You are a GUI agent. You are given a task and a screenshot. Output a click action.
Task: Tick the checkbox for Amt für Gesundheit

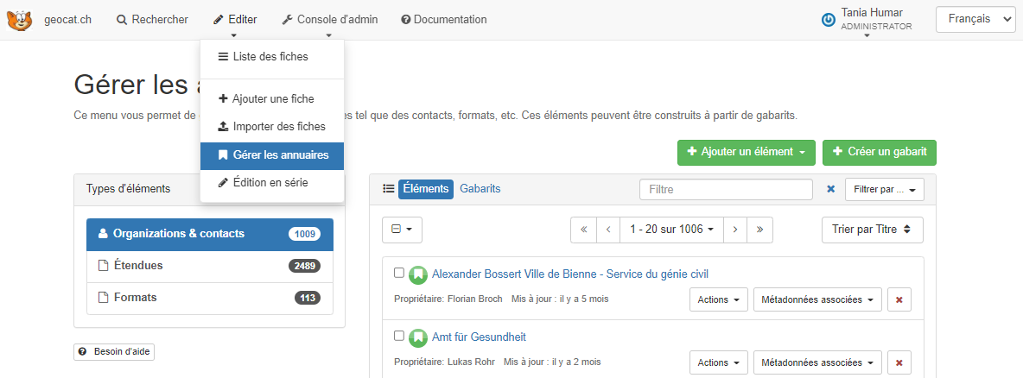point(399,336)
